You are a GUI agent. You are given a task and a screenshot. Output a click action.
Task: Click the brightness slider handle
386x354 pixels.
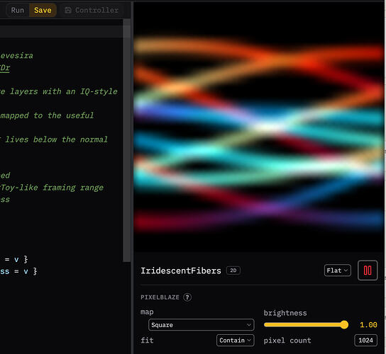tap(344, 324)
